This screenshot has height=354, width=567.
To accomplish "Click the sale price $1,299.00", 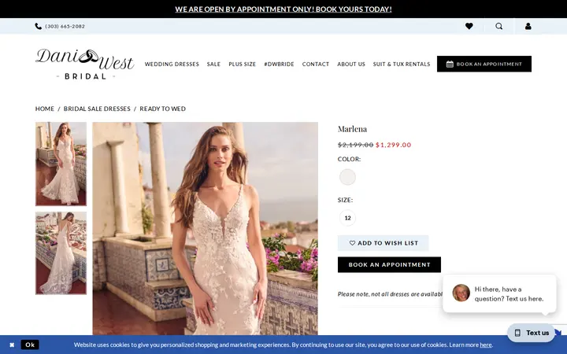I will pyautogui.click(x=394, y=145).
